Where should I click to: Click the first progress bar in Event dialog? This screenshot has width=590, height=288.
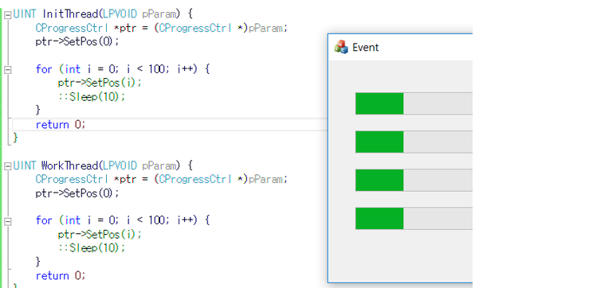pos(414,103)
